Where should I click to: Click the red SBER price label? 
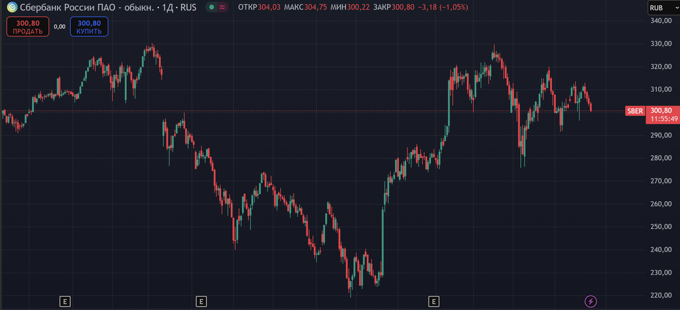[635, 111]
